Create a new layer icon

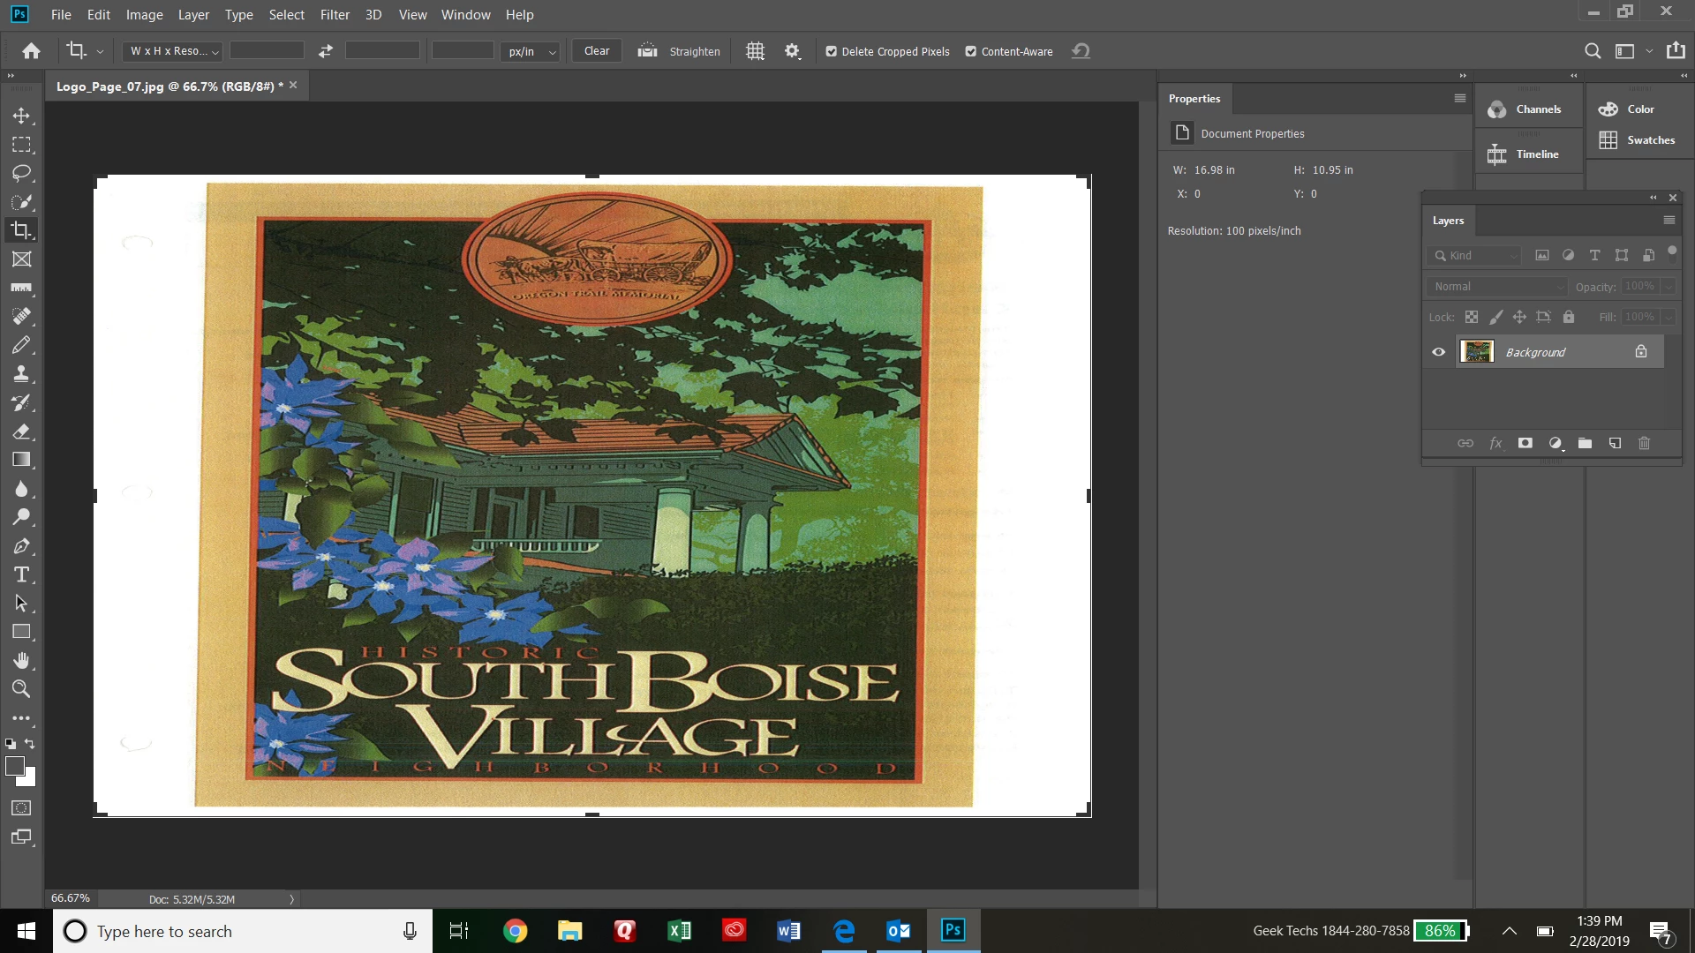[1615, 443]
